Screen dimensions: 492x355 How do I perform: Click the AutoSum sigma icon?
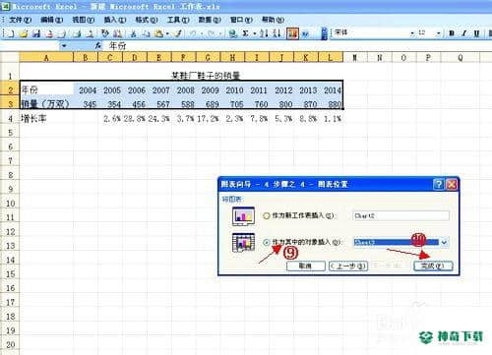tap(245, 33)
